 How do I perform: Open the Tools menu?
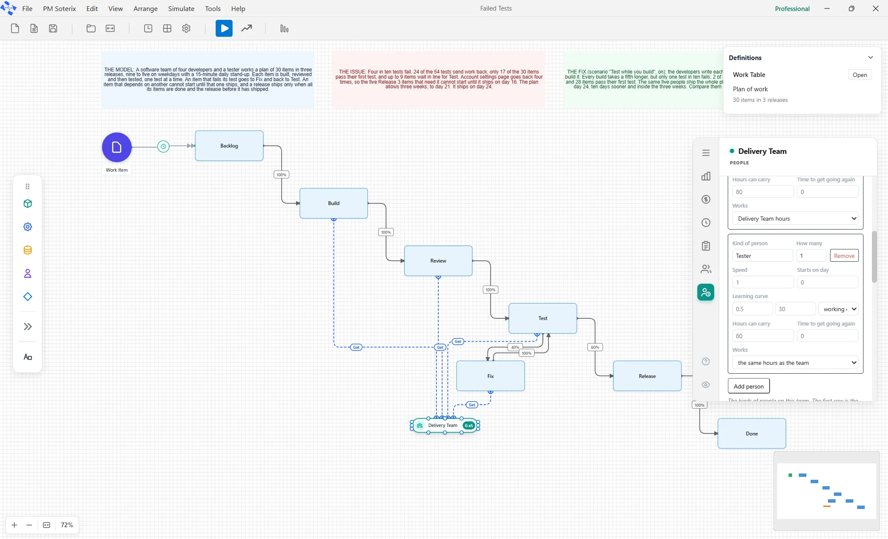pyautogui.click(x=213, y=8)
